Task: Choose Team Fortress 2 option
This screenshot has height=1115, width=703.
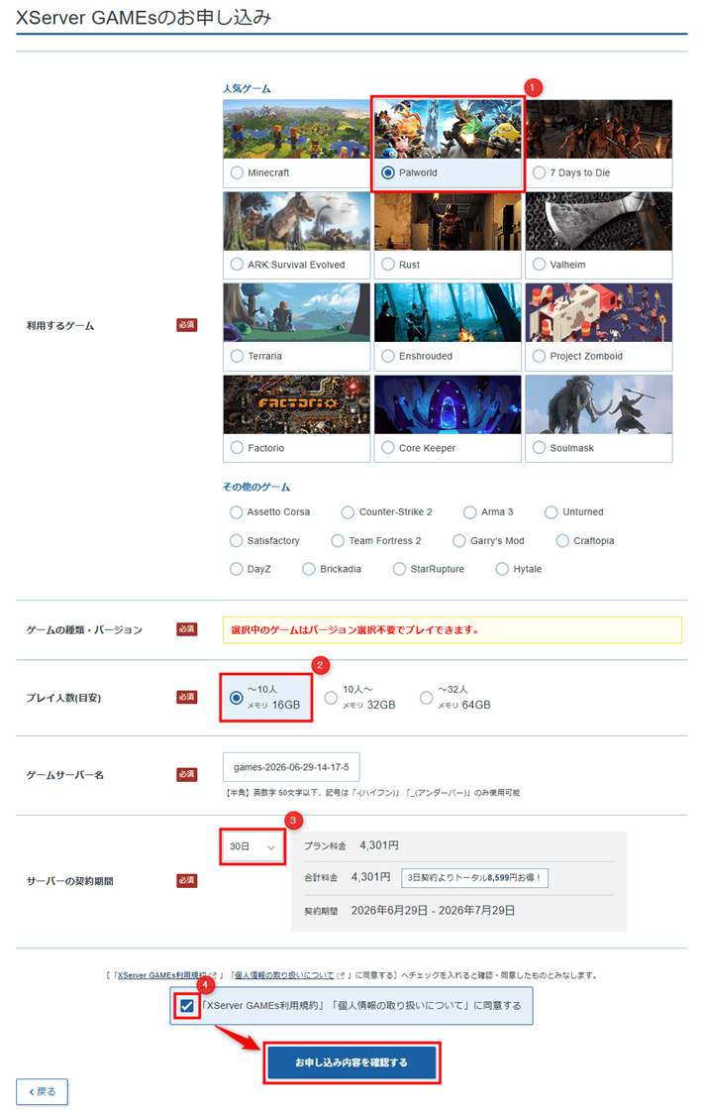Action: [338, 541]
